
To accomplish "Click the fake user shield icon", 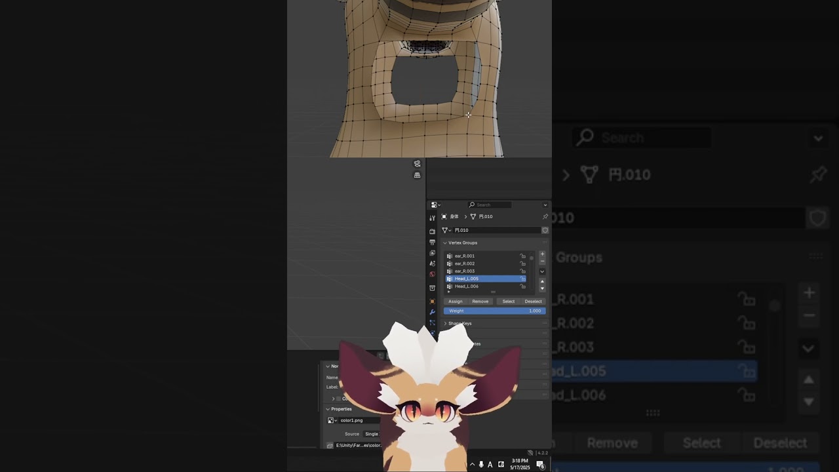I will tap(545, 230).
